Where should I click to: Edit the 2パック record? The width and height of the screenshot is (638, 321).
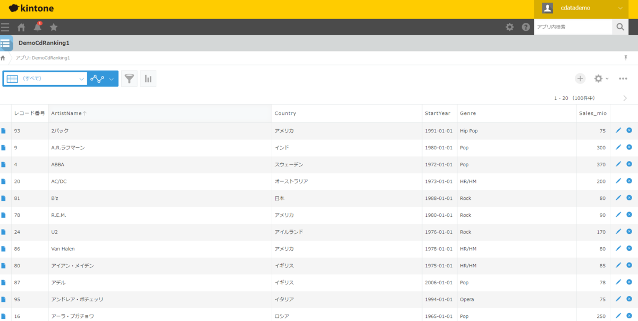(618, 130)
